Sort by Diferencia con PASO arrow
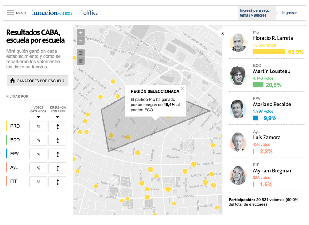 tap(57, 117)
